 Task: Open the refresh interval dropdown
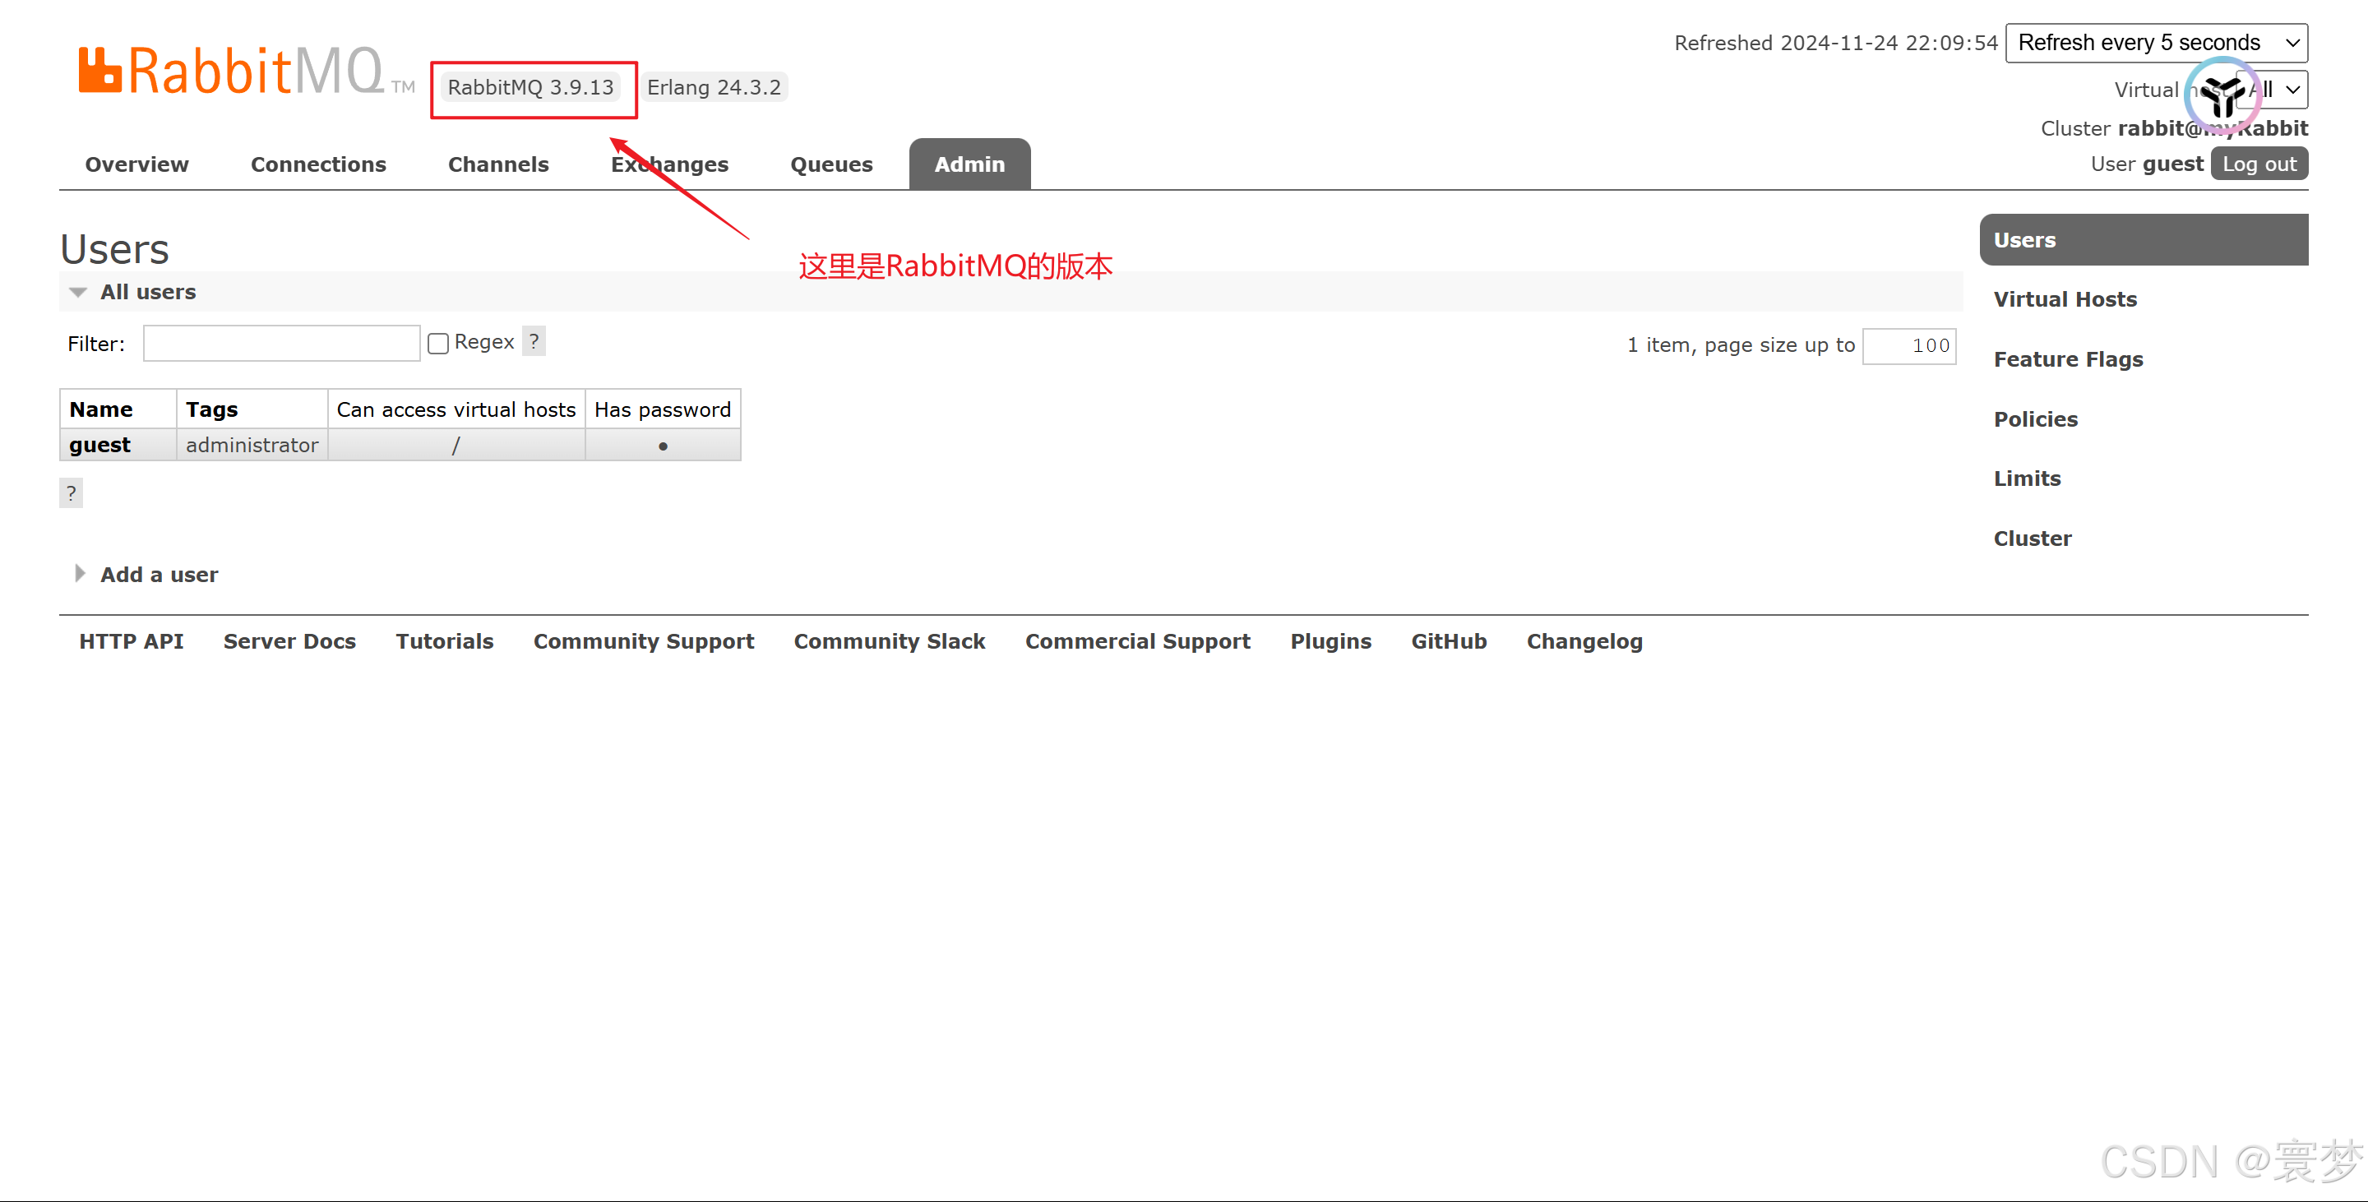[2156, 44]
